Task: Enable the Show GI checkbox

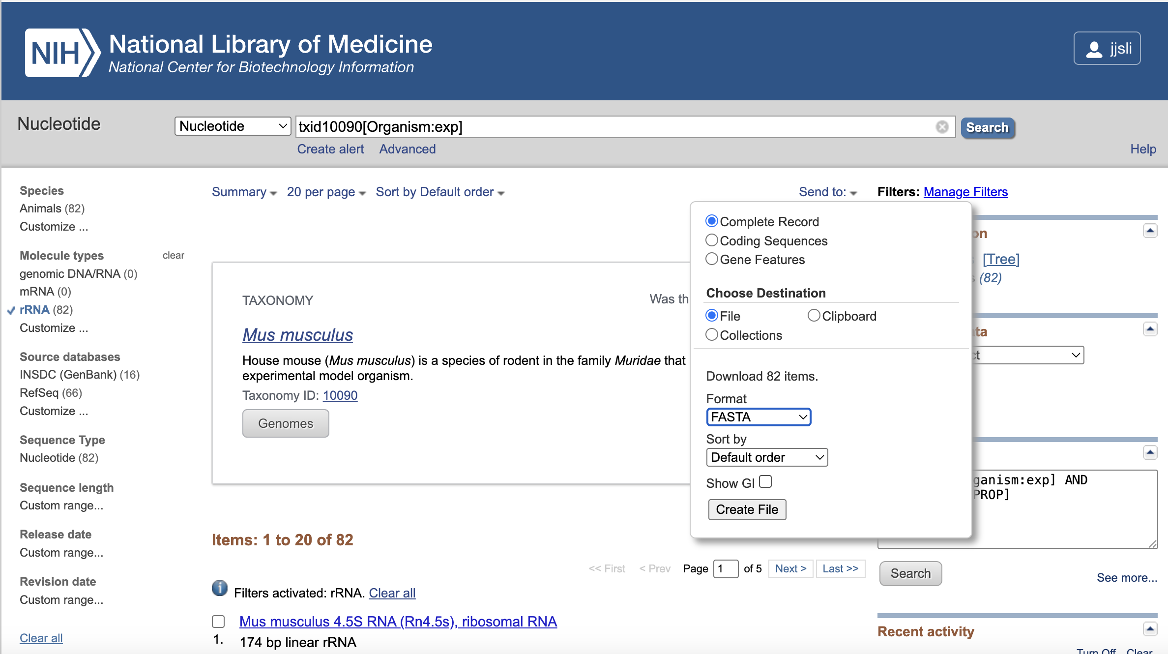Action: point(765,481)
